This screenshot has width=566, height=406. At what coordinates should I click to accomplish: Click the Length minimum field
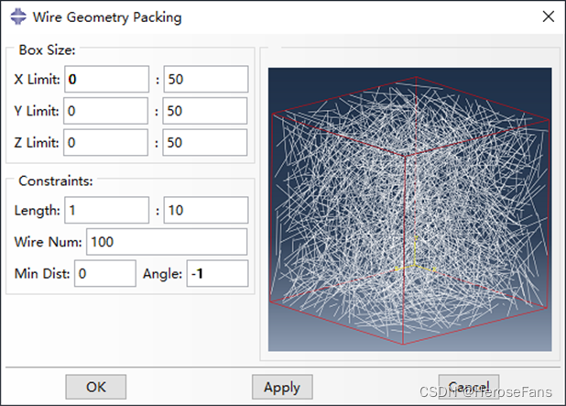point(106,211)
